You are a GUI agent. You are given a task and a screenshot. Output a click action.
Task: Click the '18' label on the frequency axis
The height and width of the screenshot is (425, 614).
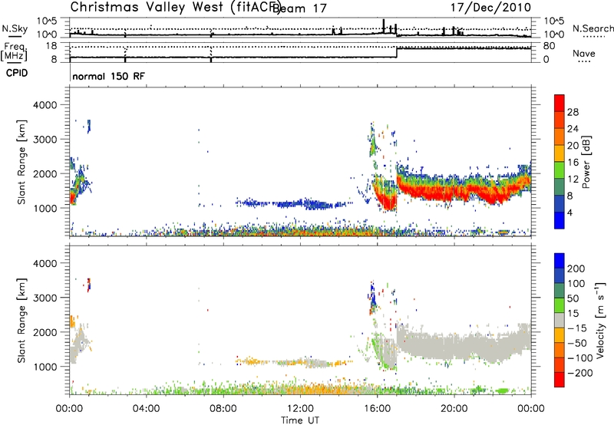[51, 46]
